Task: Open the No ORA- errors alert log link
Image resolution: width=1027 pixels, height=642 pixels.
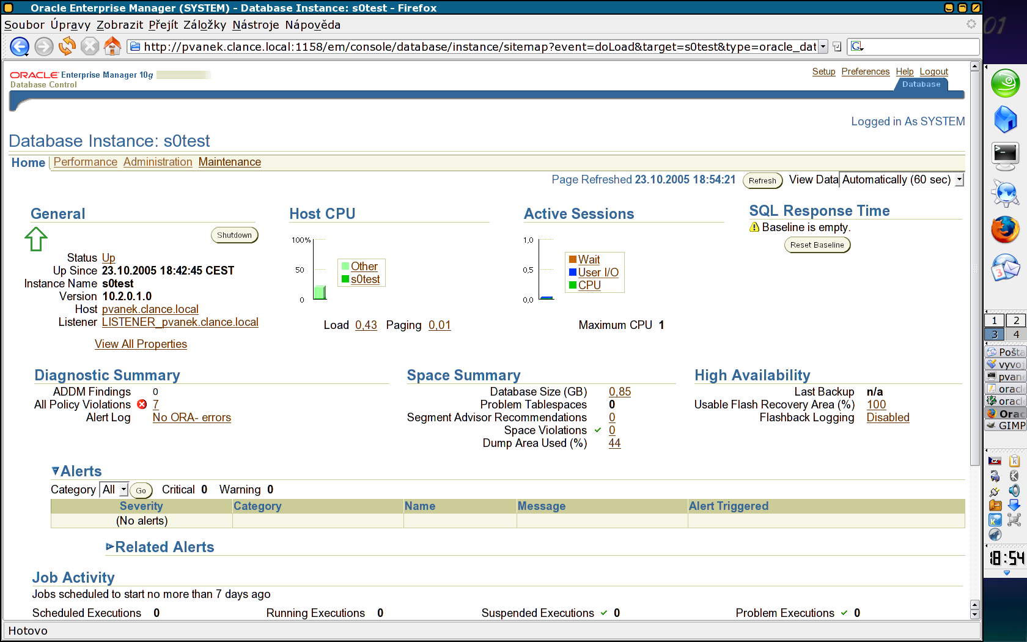Action: coord(192,417)
